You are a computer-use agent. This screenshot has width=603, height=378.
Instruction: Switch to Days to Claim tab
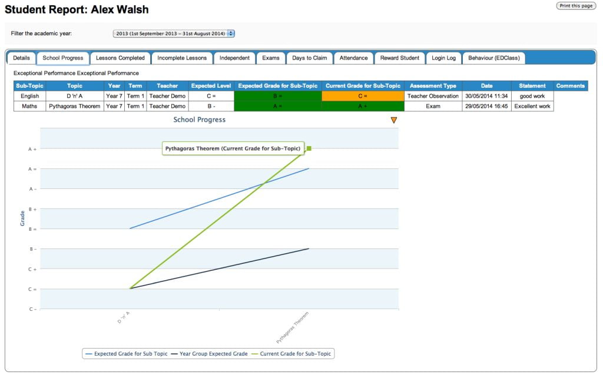pos(309,58)
